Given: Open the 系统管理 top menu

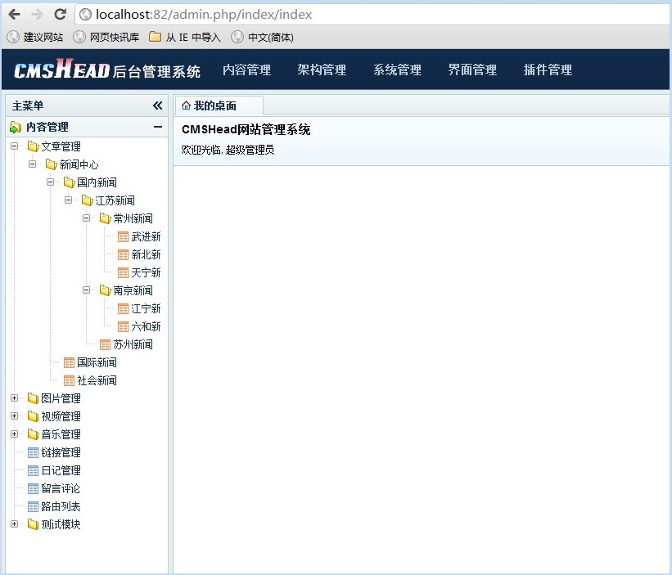Looking at the screenshot, I should (x=397, y=70).
